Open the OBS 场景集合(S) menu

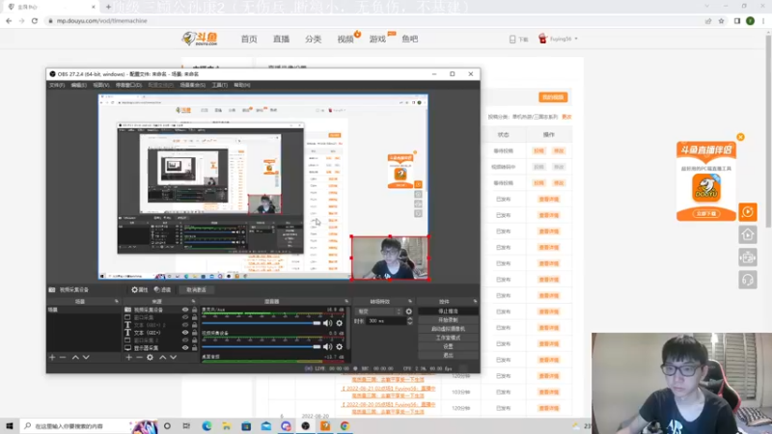[x=192, y=85]
